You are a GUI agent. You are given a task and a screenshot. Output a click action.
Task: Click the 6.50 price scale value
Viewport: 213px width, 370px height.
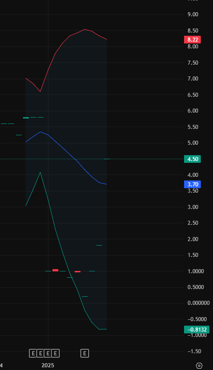tap(193, 95)
